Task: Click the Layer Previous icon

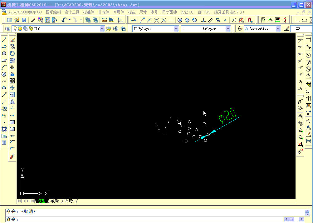Action: (x=116, y=29)
